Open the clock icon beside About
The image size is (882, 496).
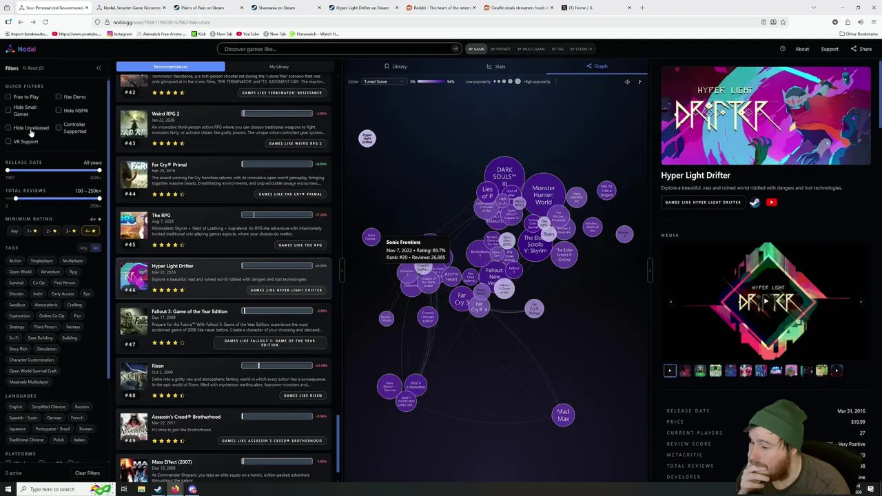[x=783, y=49]
